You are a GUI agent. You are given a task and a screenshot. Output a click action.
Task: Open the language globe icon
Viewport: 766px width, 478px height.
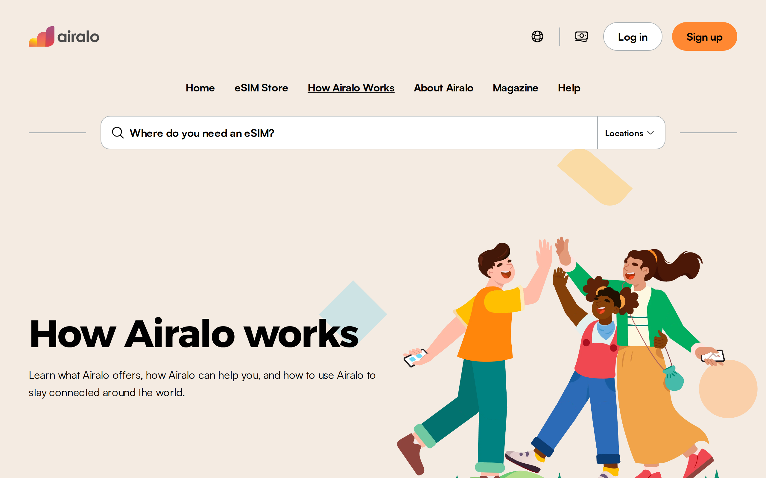click(537, 36)
